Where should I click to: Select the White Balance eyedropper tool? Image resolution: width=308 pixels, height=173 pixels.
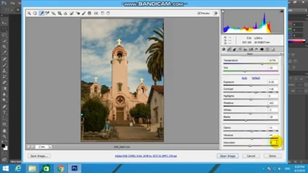(41, 13)
